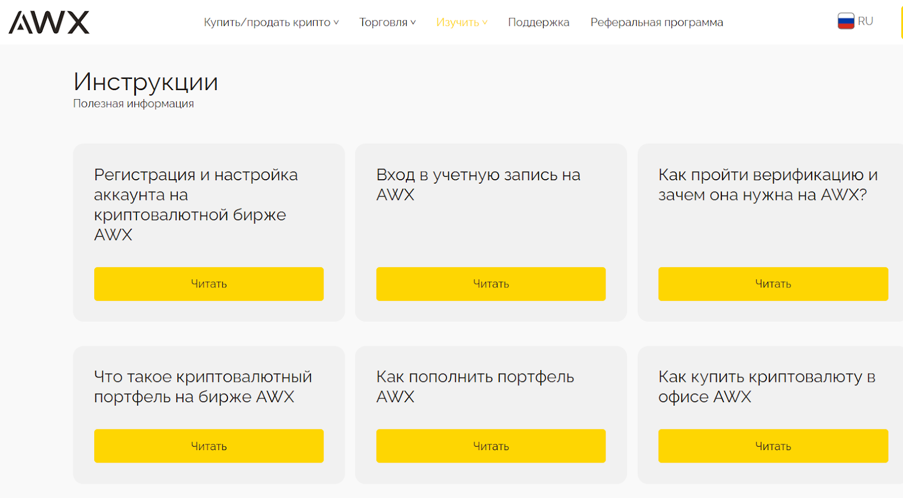
Task: Click Читать under Что такое криптовалютный портфель
Action: tap(209, 446)
